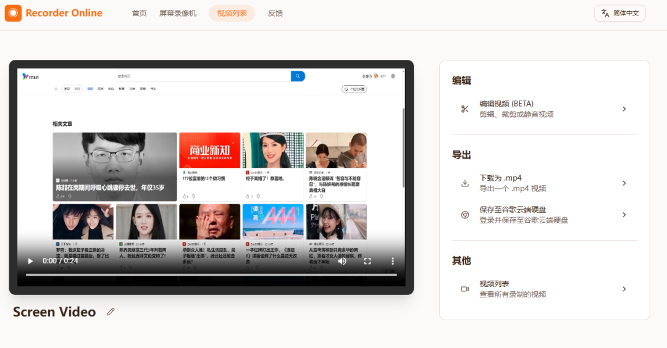This screenshot has width=667, height=348.
Task: Click the video progress bar
Action: tap(211, 275)
